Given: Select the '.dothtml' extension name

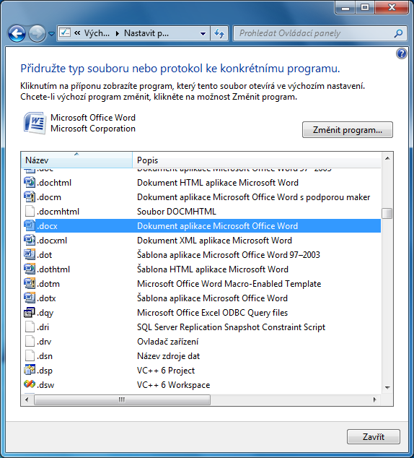Looking at the screenshot, I should point(53,269).
